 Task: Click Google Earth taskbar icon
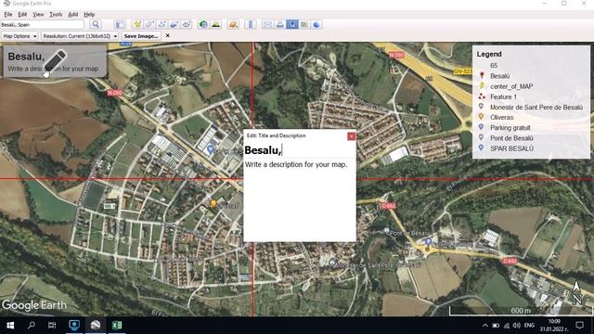click(96, 326)
